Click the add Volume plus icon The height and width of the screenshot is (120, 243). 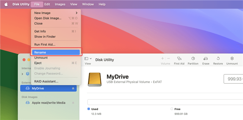coord(163,58)
